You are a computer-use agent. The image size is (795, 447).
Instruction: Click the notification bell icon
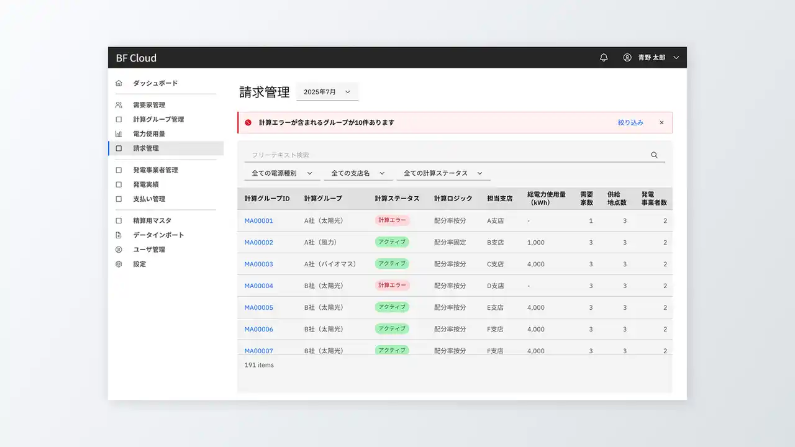coord(604,58)
